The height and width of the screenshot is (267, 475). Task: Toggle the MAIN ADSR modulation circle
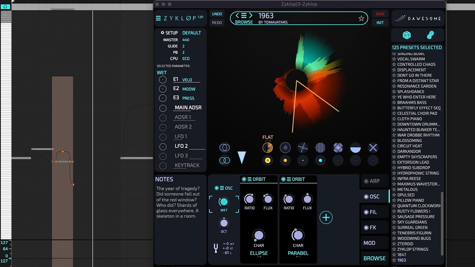(163, 108)
